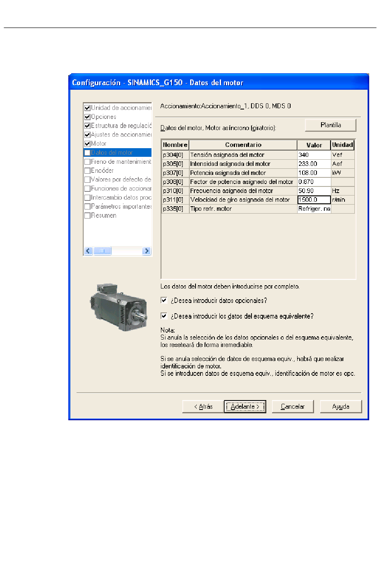Viewport: 391px width, 575px height.
Task: Select 'Opciones' in step list
Action: coord(104,117)
